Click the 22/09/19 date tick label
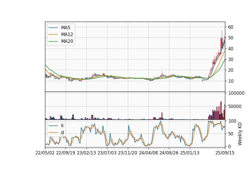This screenshot has height=180, width=250. tap(66, 153)
